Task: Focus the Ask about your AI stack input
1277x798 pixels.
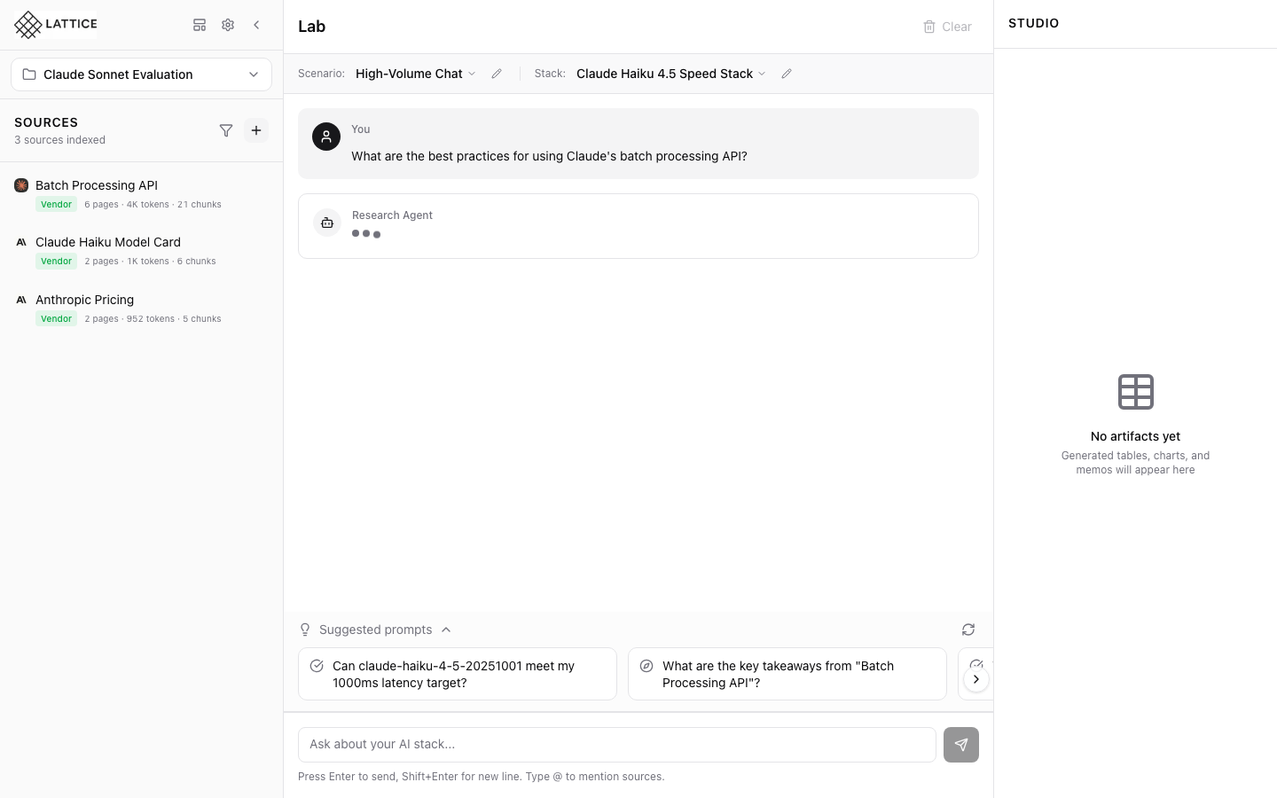Action: pos(617,745)
